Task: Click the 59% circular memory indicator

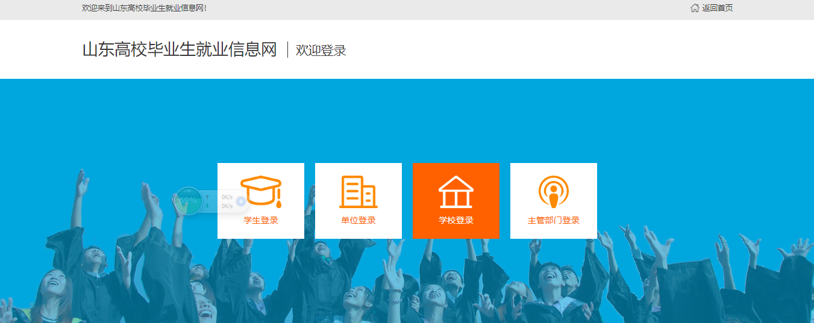Action: click(188, 200)
